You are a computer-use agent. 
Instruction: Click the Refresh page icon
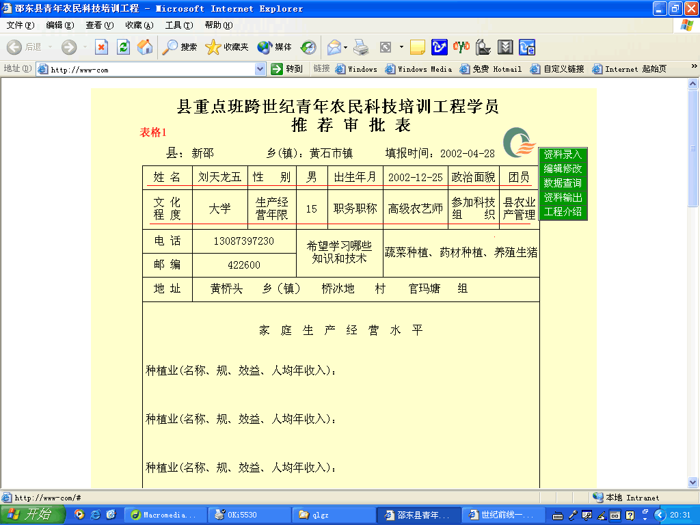click(x=123, y=47)
